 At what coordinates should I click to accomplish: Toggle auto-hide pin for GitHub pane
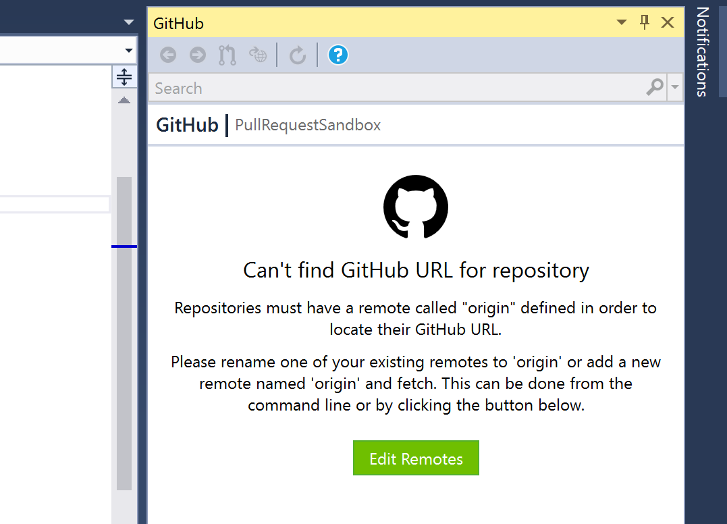pos(645,22)
